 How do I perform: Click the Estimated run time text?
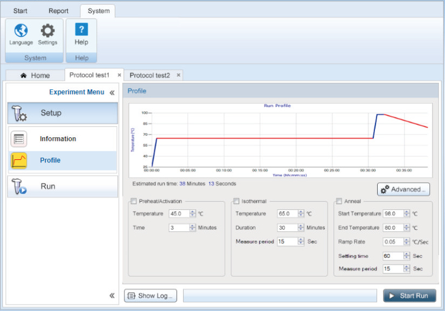[184, 183]
